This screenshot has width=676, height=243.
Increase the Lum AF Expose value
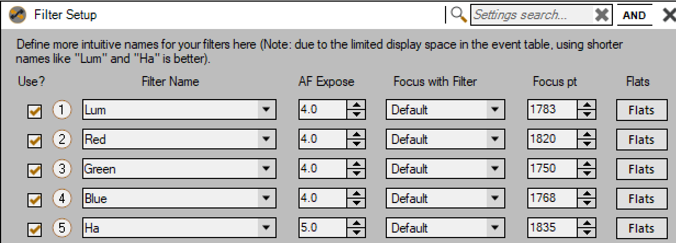[x=357, y=106]
